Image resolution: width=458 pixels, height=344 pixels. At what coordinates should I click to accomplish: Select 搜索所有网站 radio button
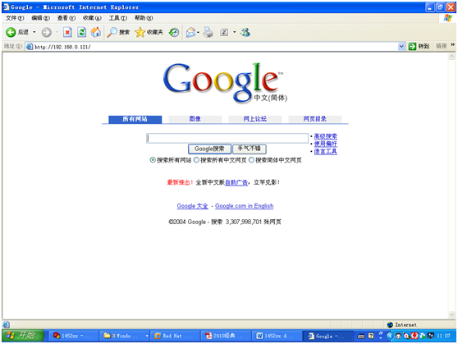click(153, 160)
